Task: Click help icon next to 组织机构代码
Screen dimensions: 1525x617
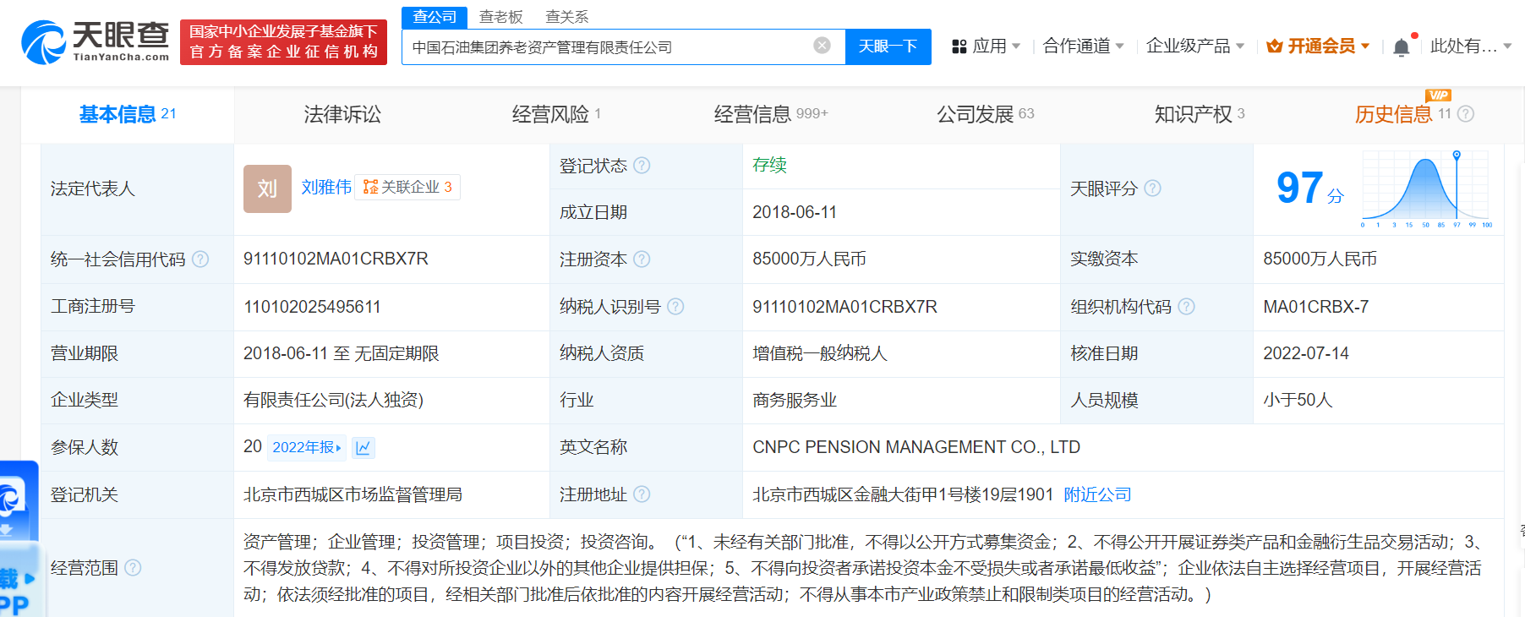Action: (x=1186, y=307)
